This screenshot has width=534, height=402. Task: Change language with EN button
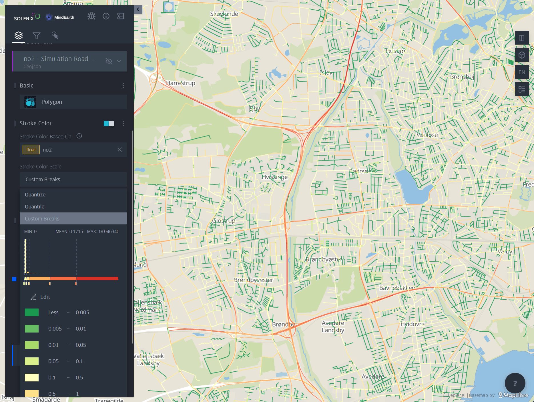click(522, 72)
